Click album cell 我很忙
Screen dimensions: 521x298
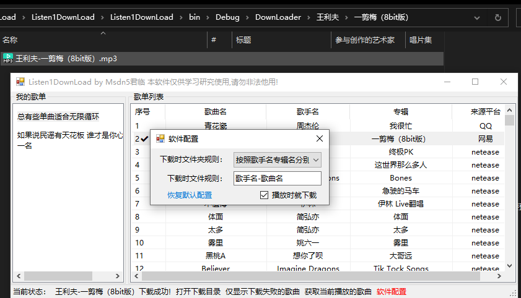pos(401,126)
